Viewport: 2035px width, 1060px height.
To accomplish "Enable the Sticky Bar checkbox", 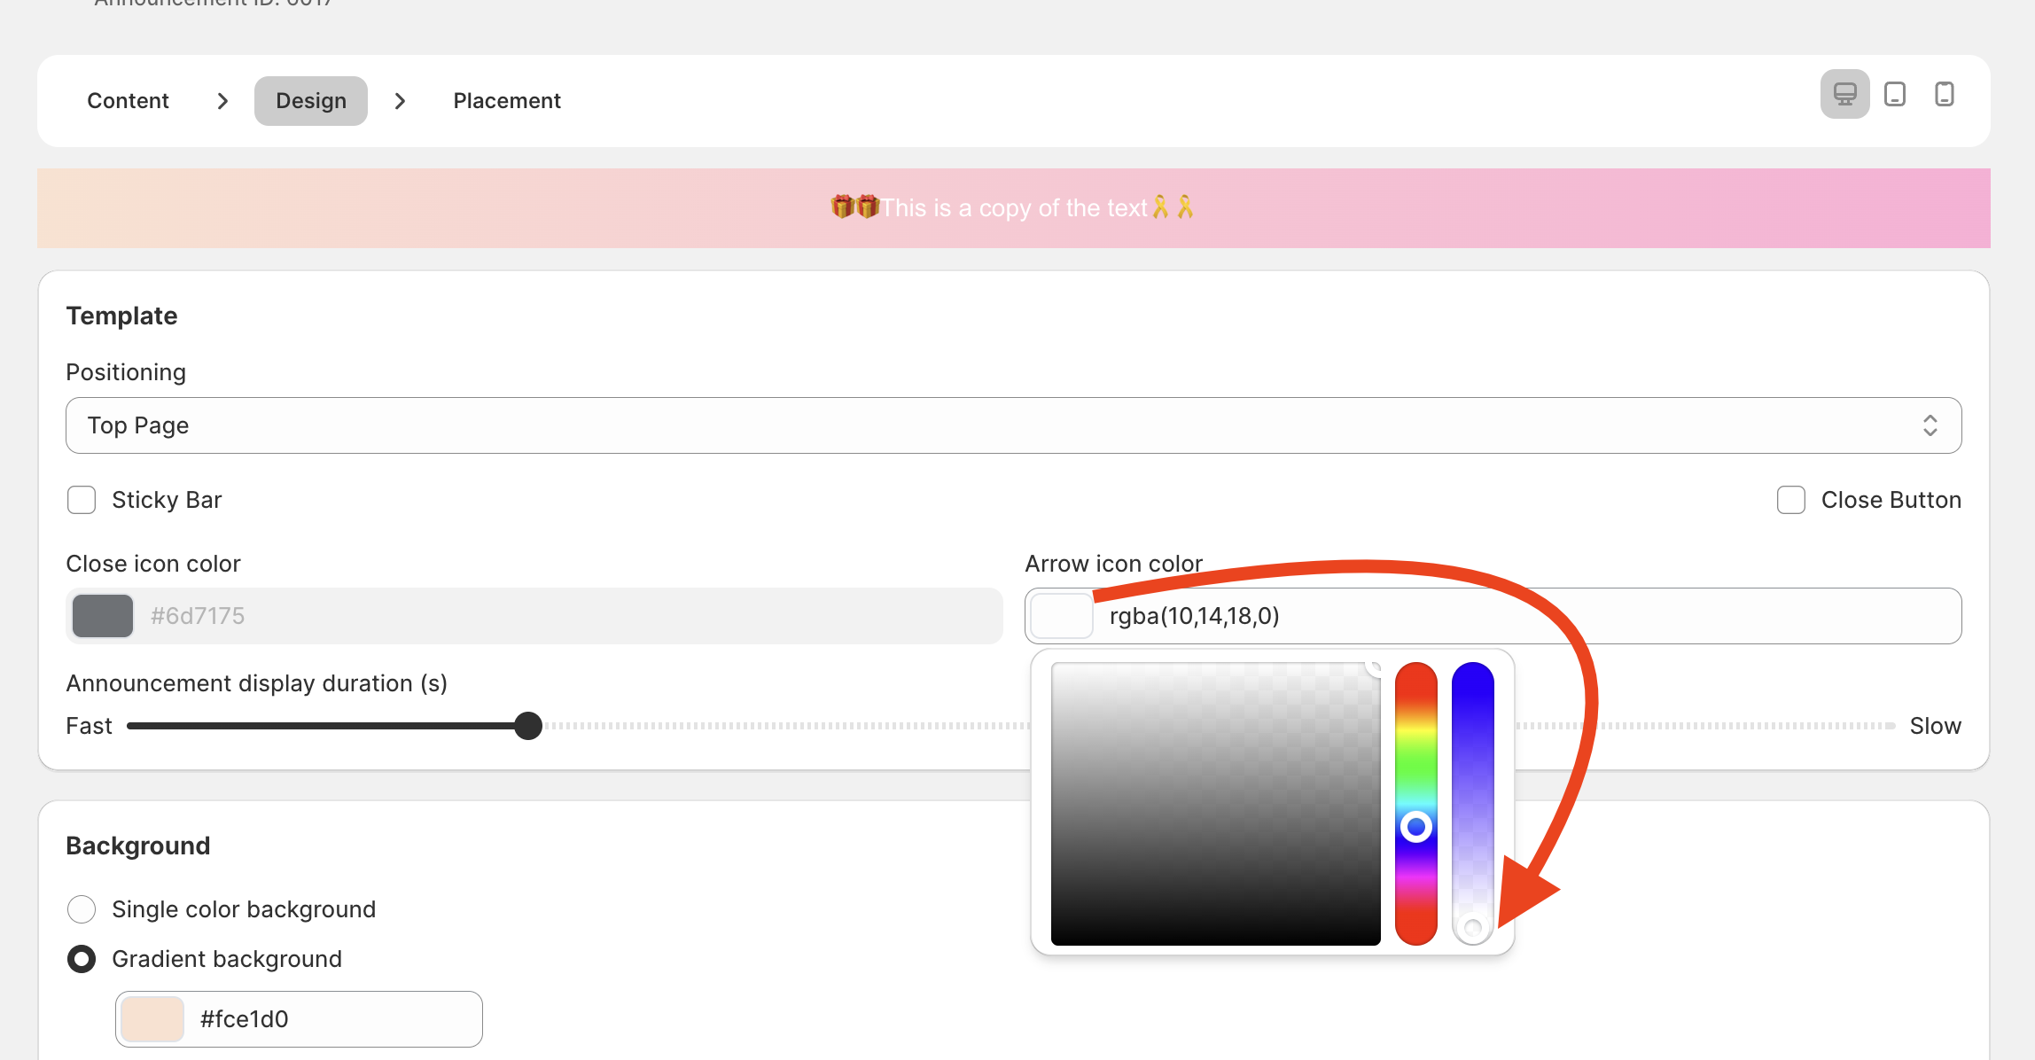I will pos(82,500).
